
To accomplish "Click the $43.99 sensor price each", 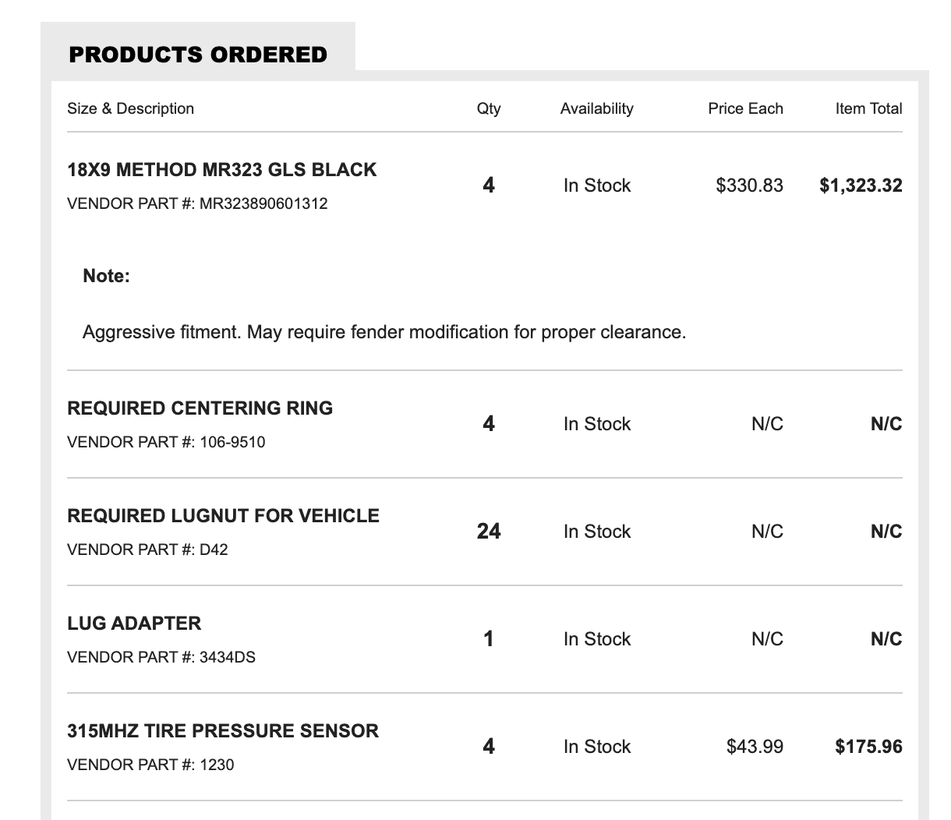I will point(755,747).
